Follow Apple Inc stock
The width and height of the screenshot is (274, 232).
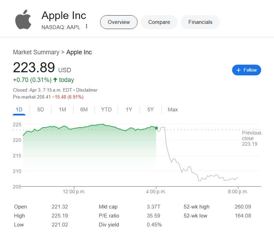pyautogui.click(x=247, y=70)
